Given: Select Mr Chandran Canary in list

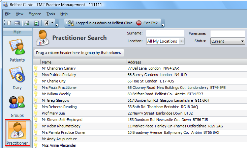Looking at the screenshot, I should pyautogui.click(x=59, y=68).
